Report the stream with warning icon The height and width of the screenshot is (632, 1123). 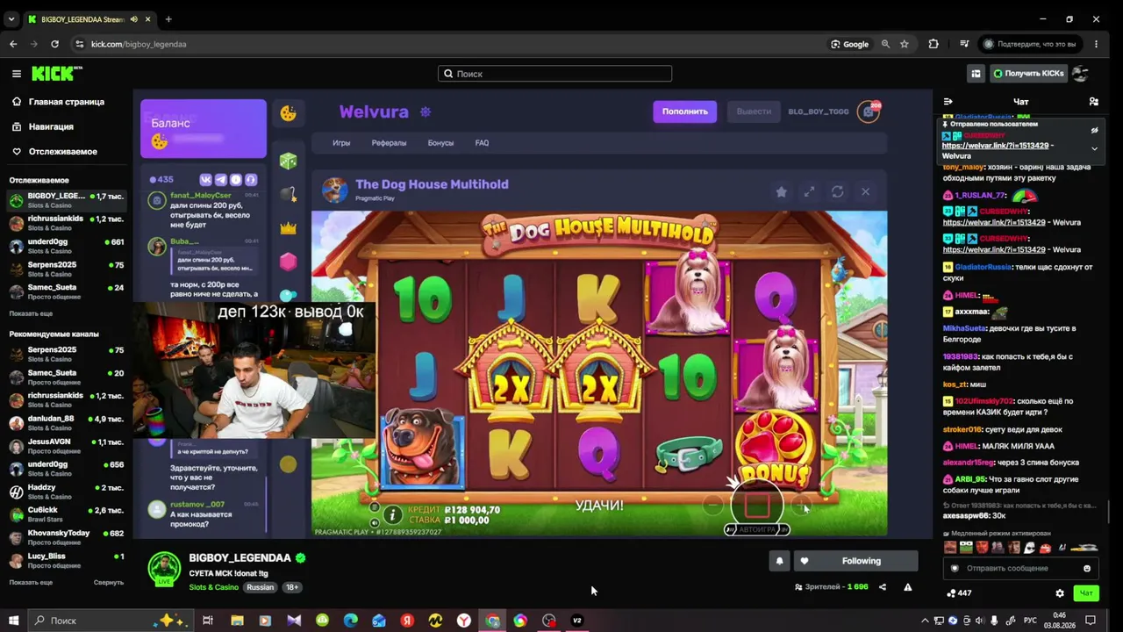click(x=908, y=587)
